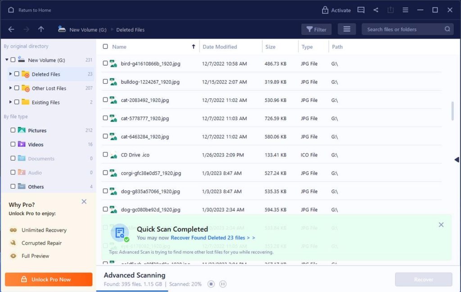Image resolution: width=461 pixels, height=292 pixels.
Task: Click Unlock Pro Now button
Action: pos(49,279)
